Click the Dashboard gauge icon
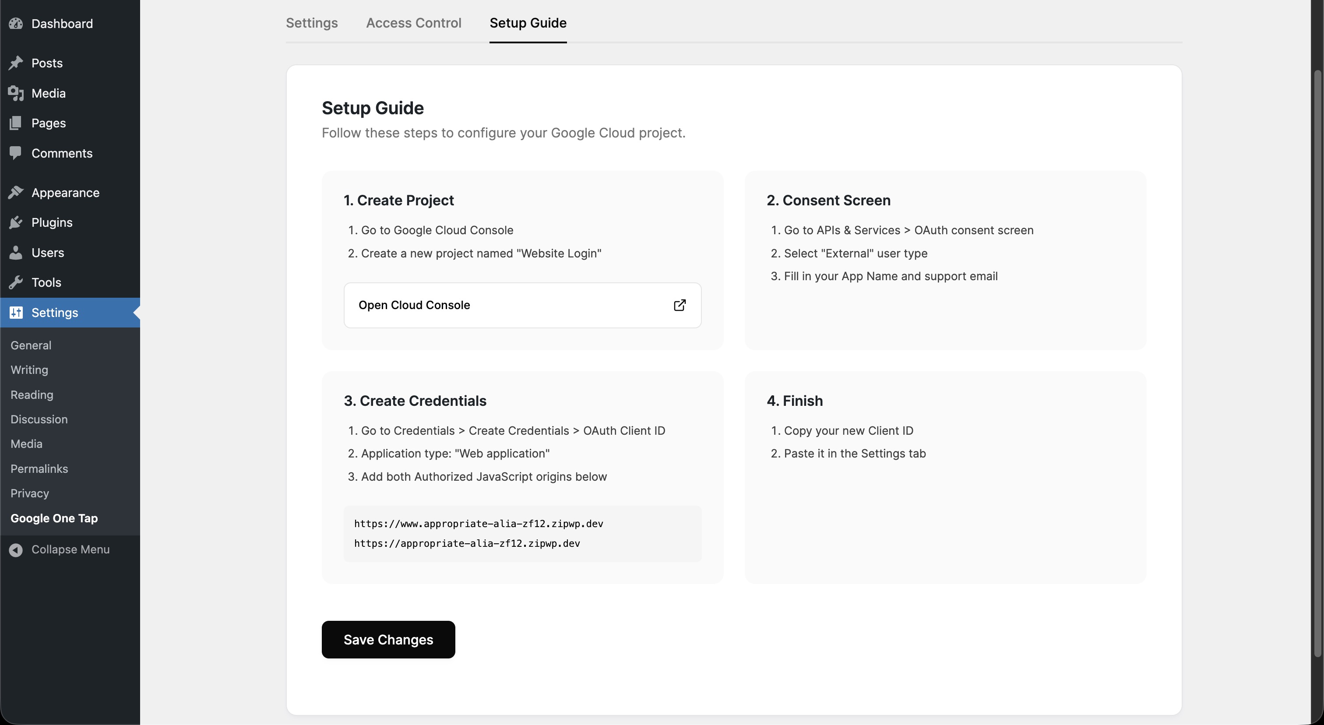1324x725 pixels. pyautogui.click(x=16, y=24)
